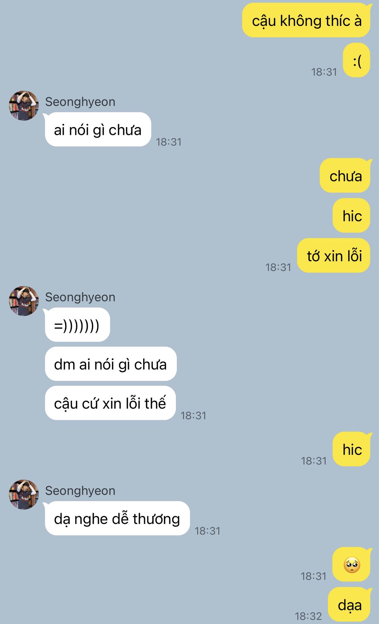
Task: Tap the pleading face emoji message
Action: [351, 565]
